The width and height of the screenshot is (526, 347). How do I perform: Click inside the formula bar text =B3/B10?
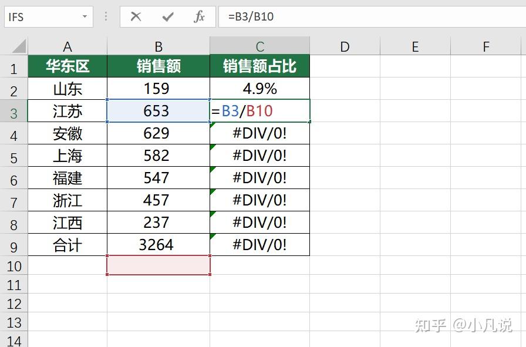coord(251,16)
